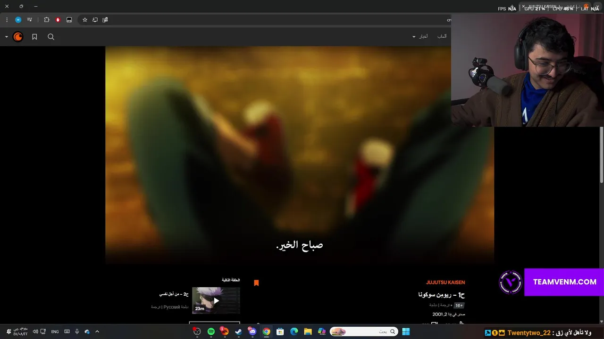604x339 pixels.
Task: Click microphone icon in system tray
Action: (77, 331)
